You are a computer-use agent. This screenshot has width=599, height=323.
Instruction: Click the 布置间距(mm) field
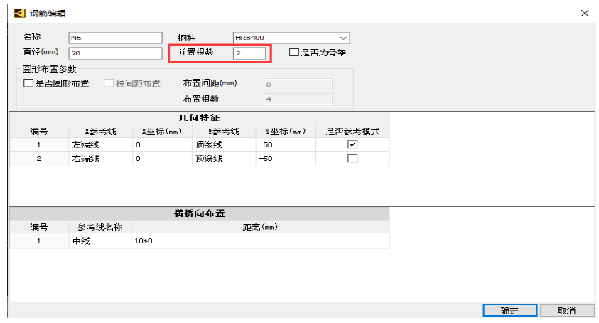tap(298, 84)
